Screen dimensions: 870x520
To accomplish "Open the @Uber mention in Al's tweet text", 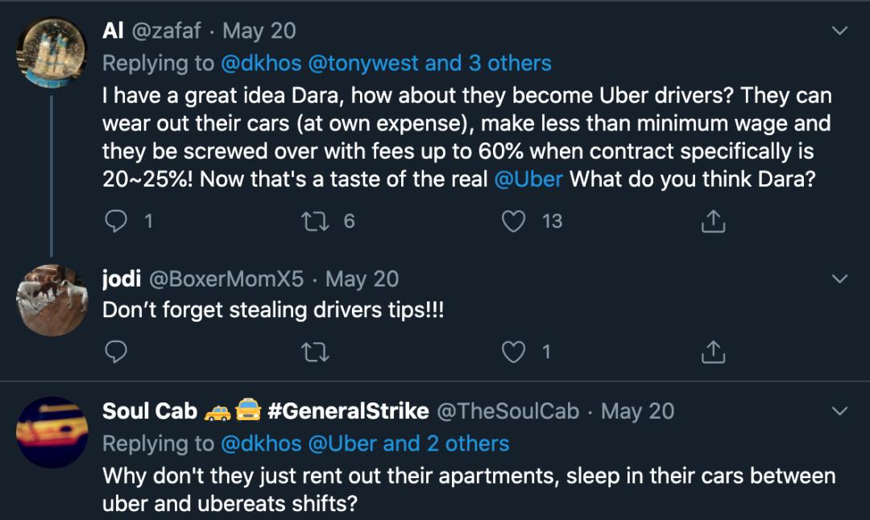I will 528,179.
